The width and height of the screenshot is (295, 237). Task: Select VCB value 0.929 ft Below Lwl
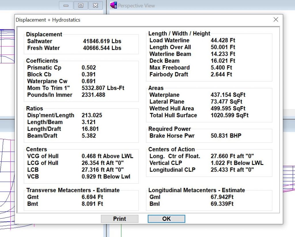(106, 176)
